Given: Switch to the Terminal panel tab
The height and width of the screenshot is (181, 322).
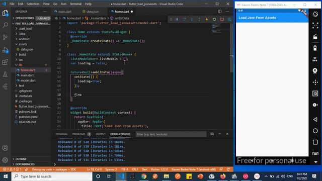Looking at the screenshot, I should click(x=61, y=134).
